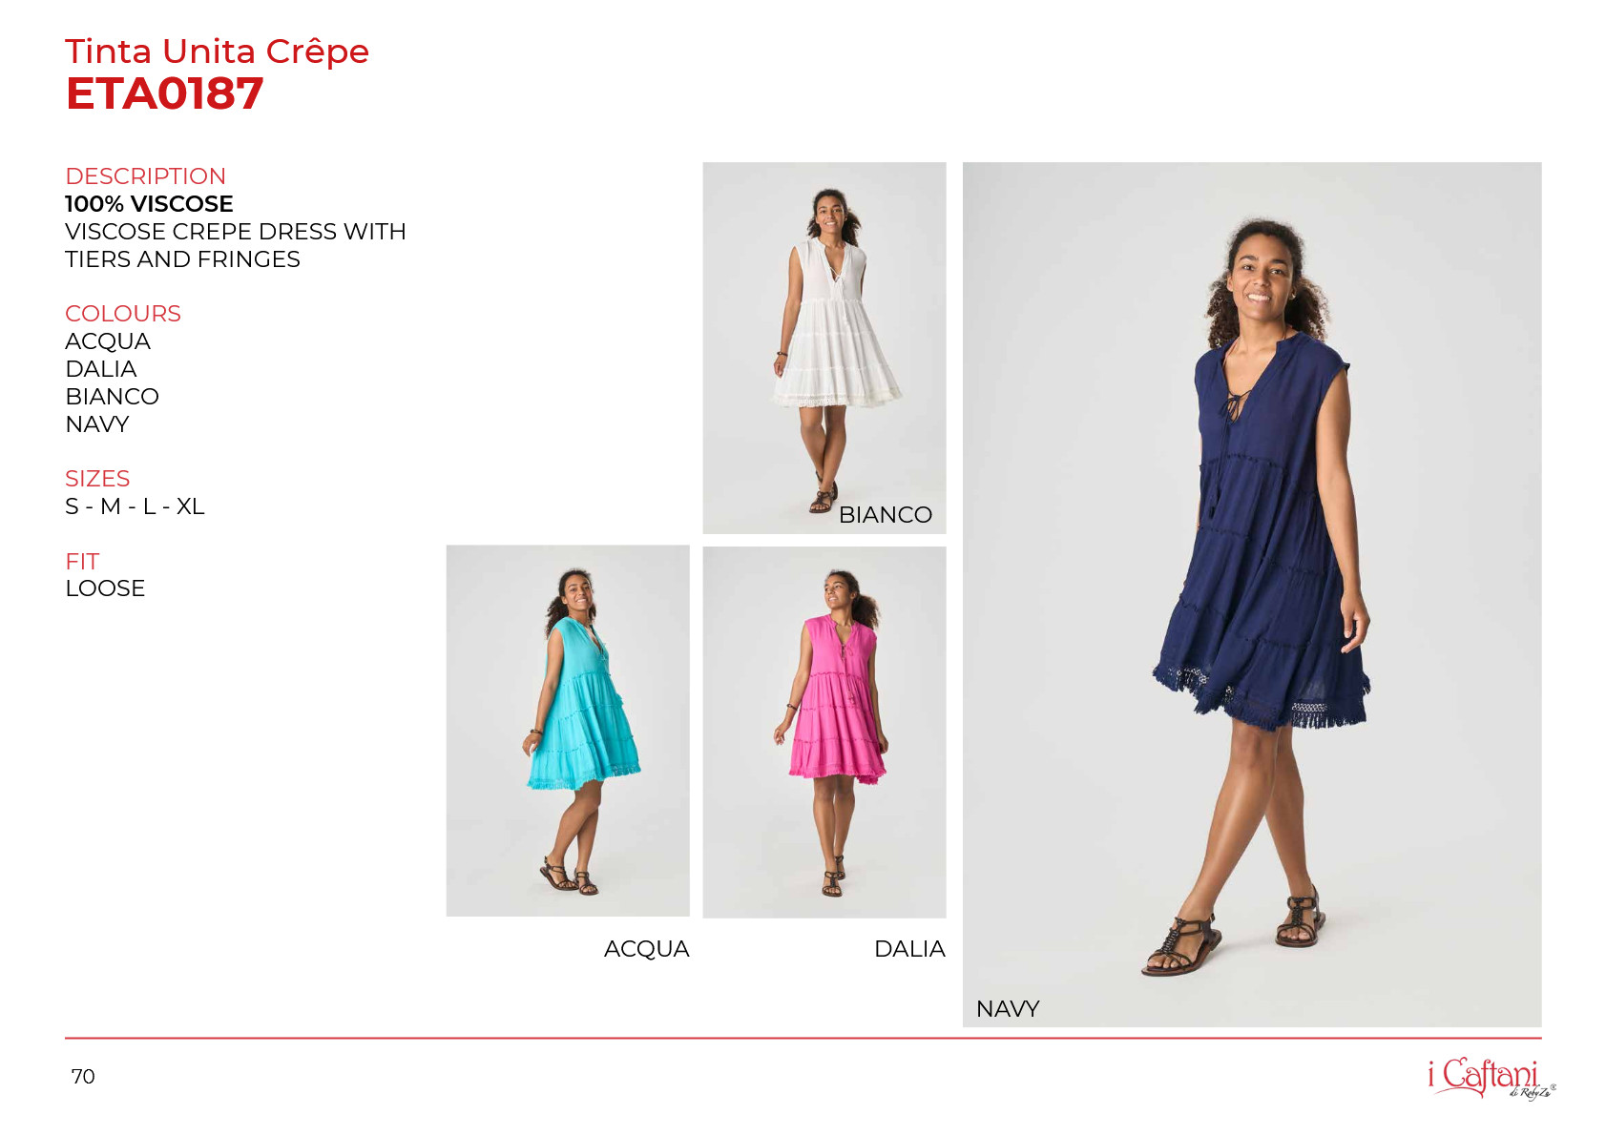Select the DALIA pink dress photo
The image size is (1606, 1135).
point(824,733)
